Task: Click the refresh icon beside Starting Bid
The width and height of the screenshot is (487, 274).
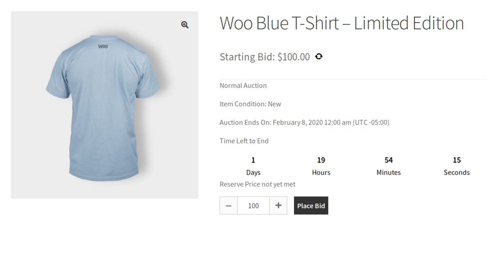Action: click(x=319, y=57)
